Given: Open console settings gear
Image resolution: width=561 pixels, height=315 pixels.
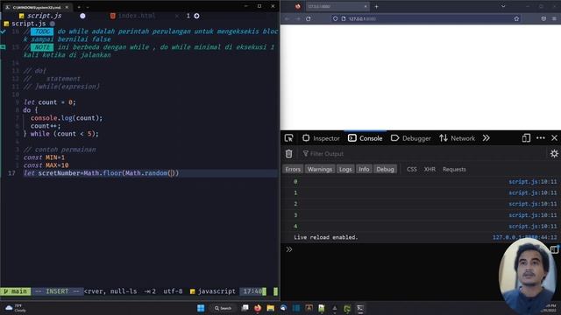Looking at the screenshot, I should [554, 154].
